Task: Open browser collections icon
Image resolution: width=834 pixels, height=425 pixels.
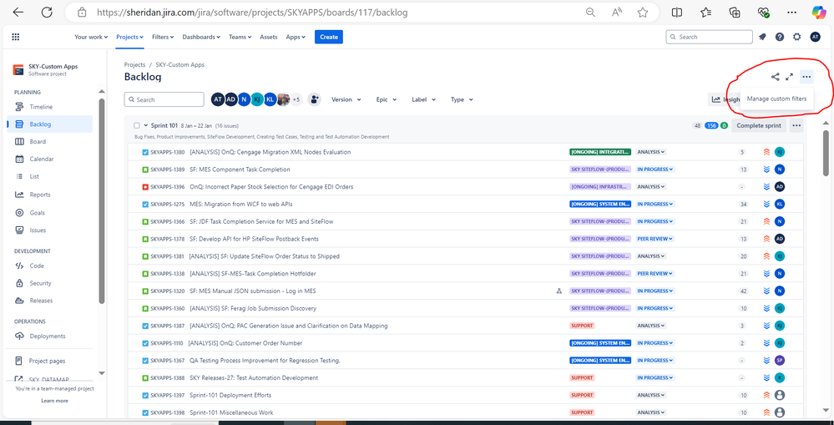Action: 735,13
